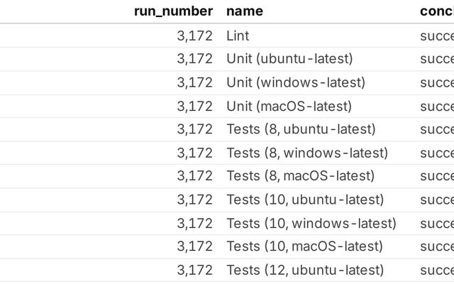Click the truncated conclusion column header
Viewport: 454px width, 284px height.
point(436,11)
